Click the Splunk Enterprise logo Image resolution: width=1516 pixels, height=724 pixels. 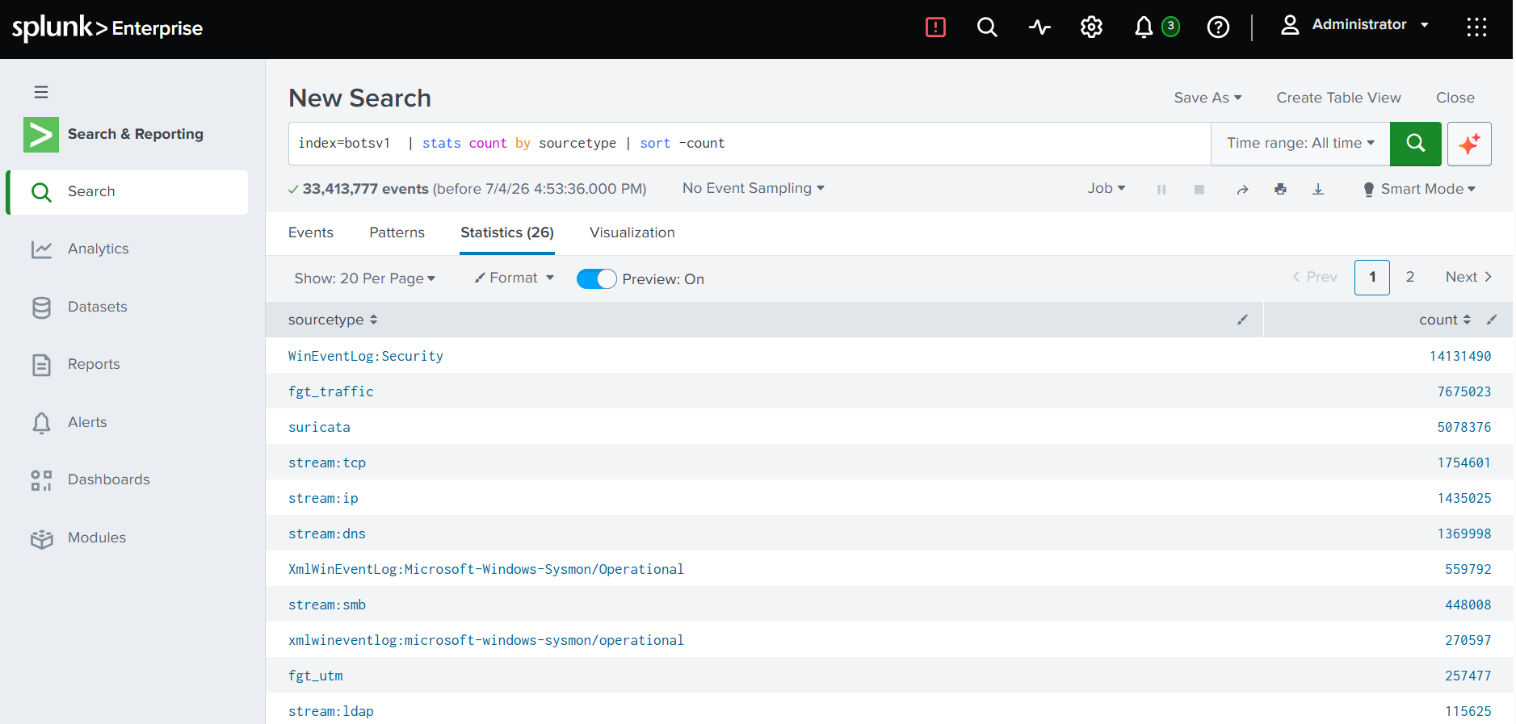pyautogui.click(x=107, y=27)
